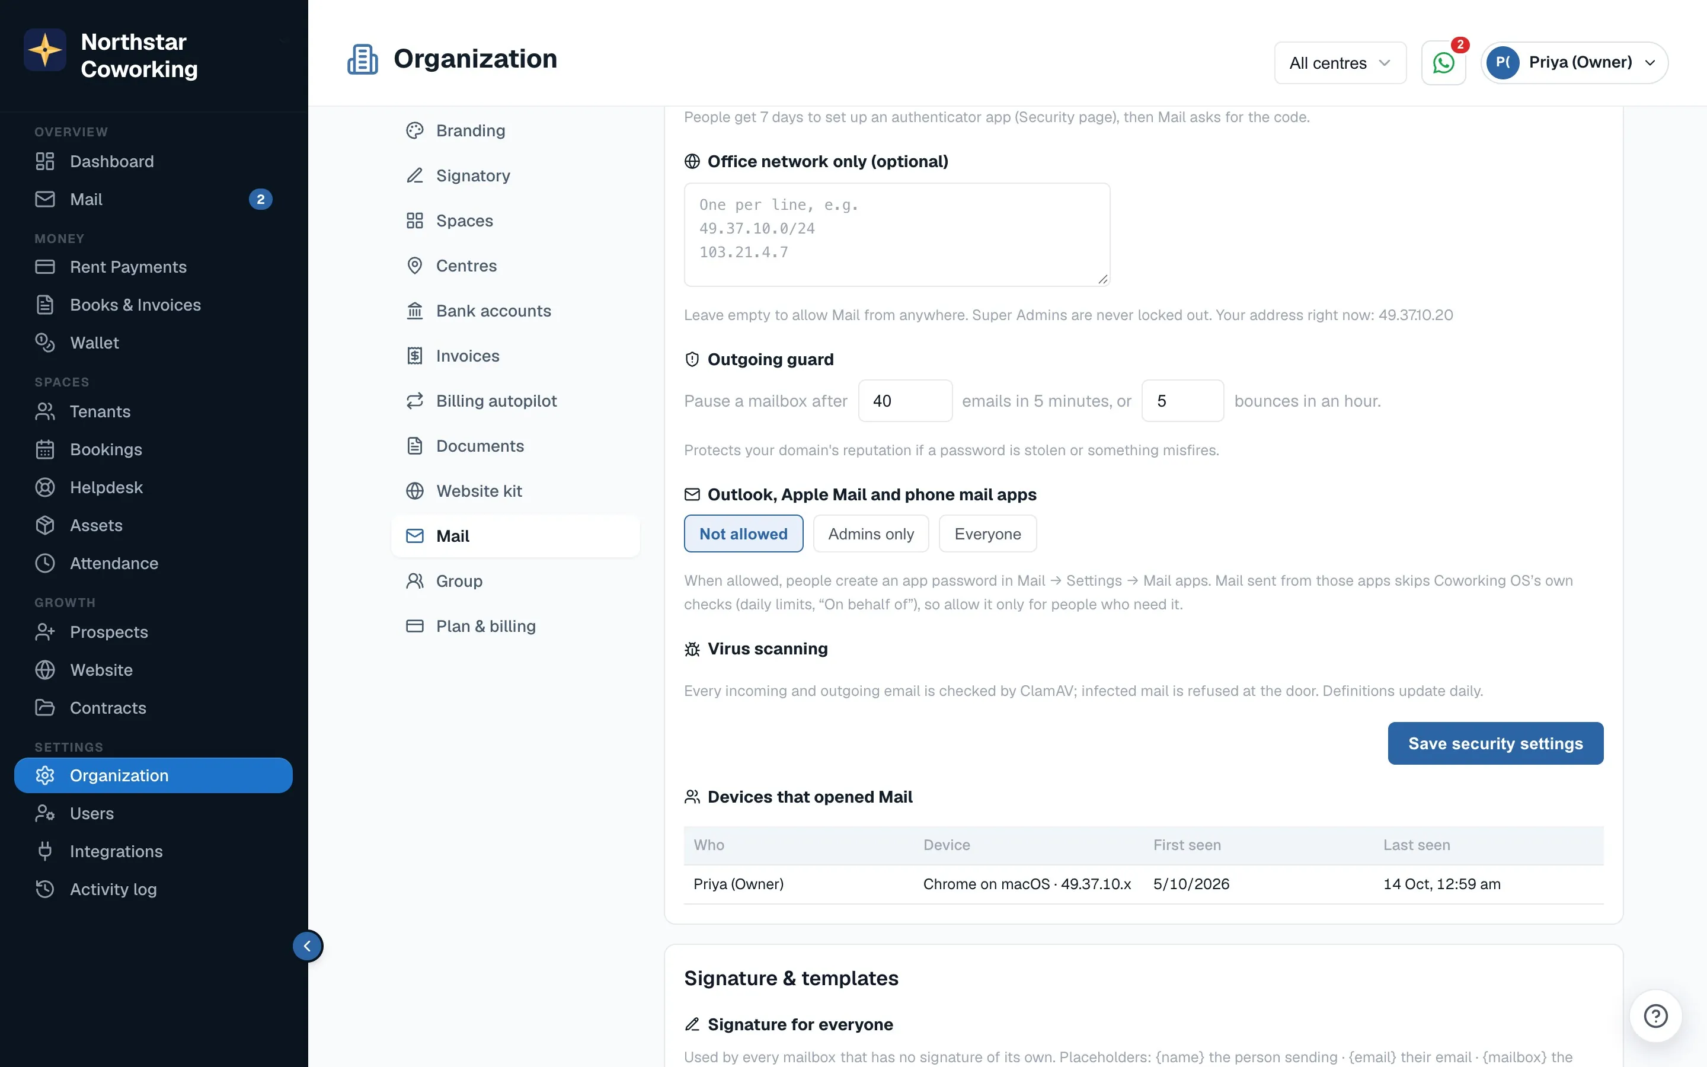Click the Integrations plug icon
Screen dimensions: 1707x1067
click(45, 852)
